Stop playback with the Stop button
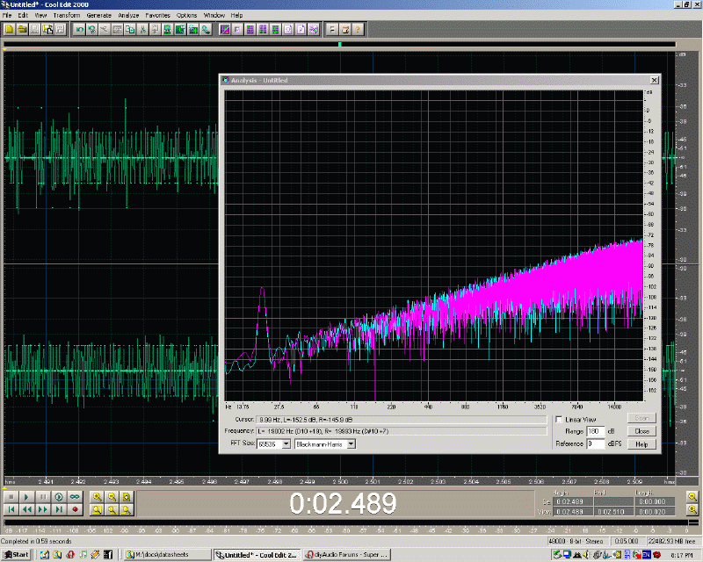 pos(11,497)
